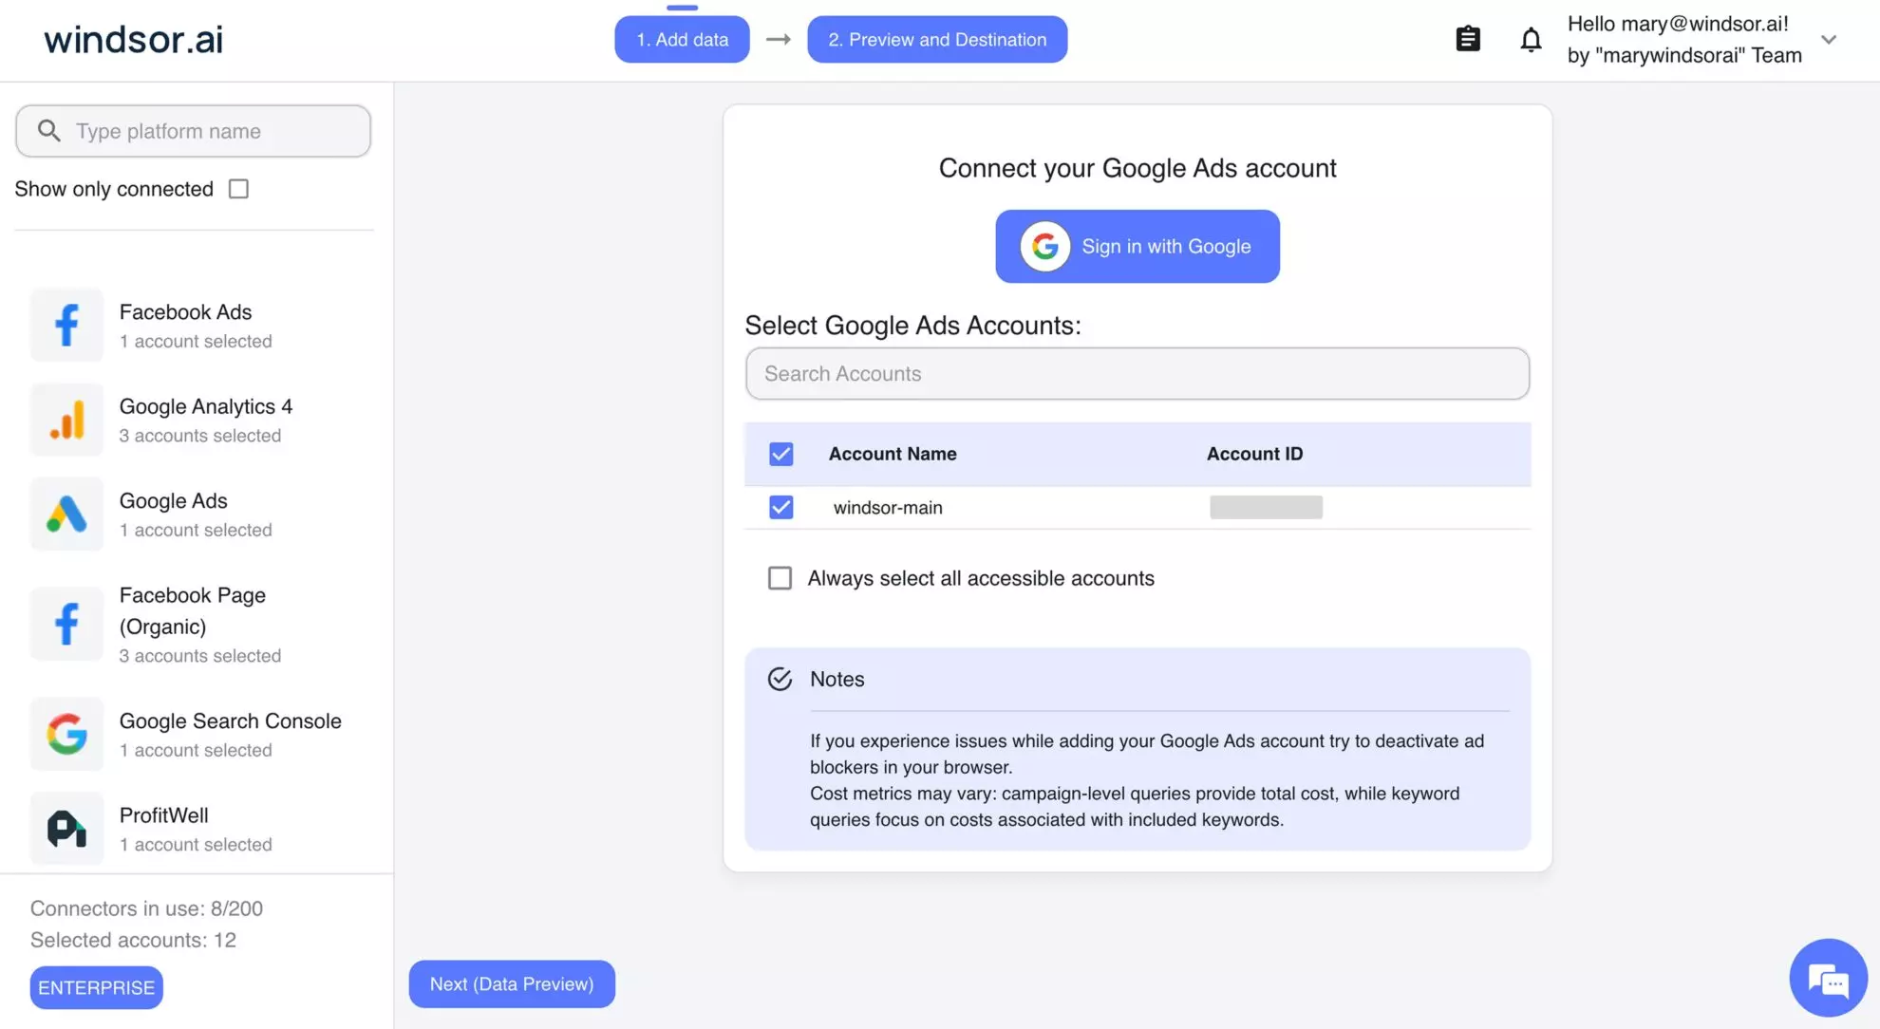The image size is (1880, 1029).
Task: Click the Google Ads connector icon
Action: click(66, 514)
